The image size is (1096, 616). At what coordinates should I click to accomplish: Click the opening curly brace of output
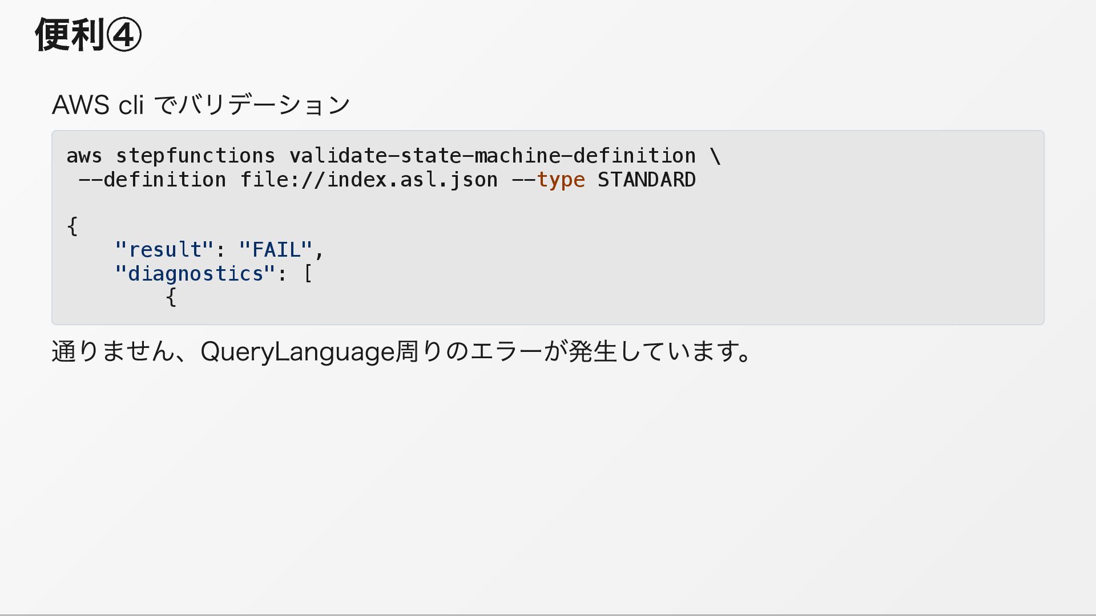click(72, 226)
